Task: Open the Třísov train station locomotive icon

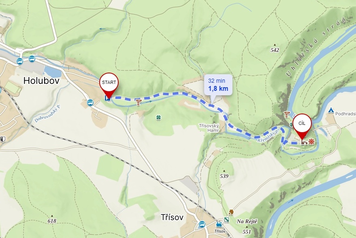Action: (219, 225)
